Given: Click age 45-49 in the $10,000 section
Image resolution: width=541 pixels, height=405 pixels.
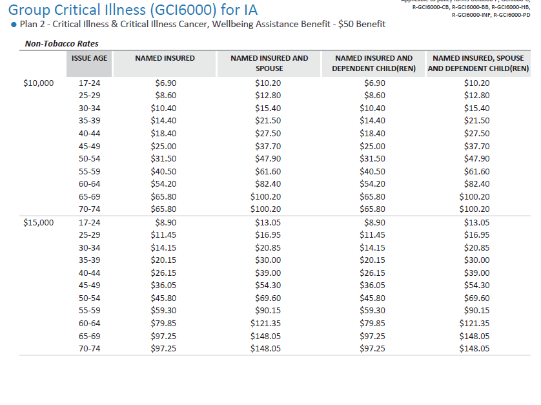Looking at the screenshot, I should (x=89, y=146).
